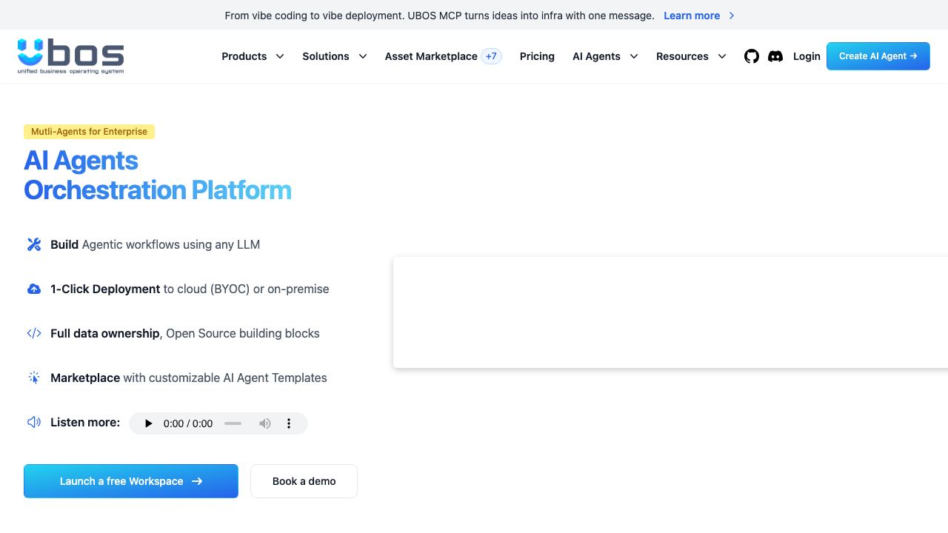
Task: Open the Asset Marketplace menu item
Action: pos(431,56)
